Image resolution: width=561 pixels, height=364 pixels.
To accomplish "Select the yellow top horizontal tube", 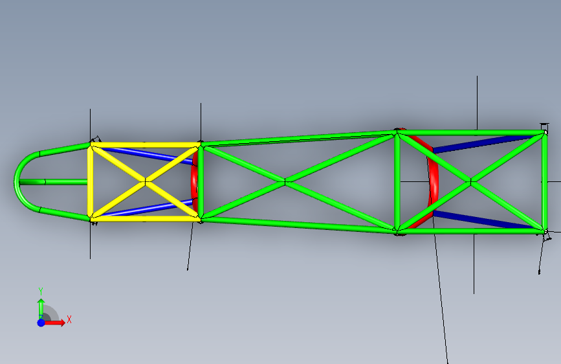I will coord(145,145).
